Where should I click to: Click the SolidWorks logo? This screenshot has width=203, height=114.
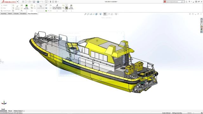(x=9, y=2)
